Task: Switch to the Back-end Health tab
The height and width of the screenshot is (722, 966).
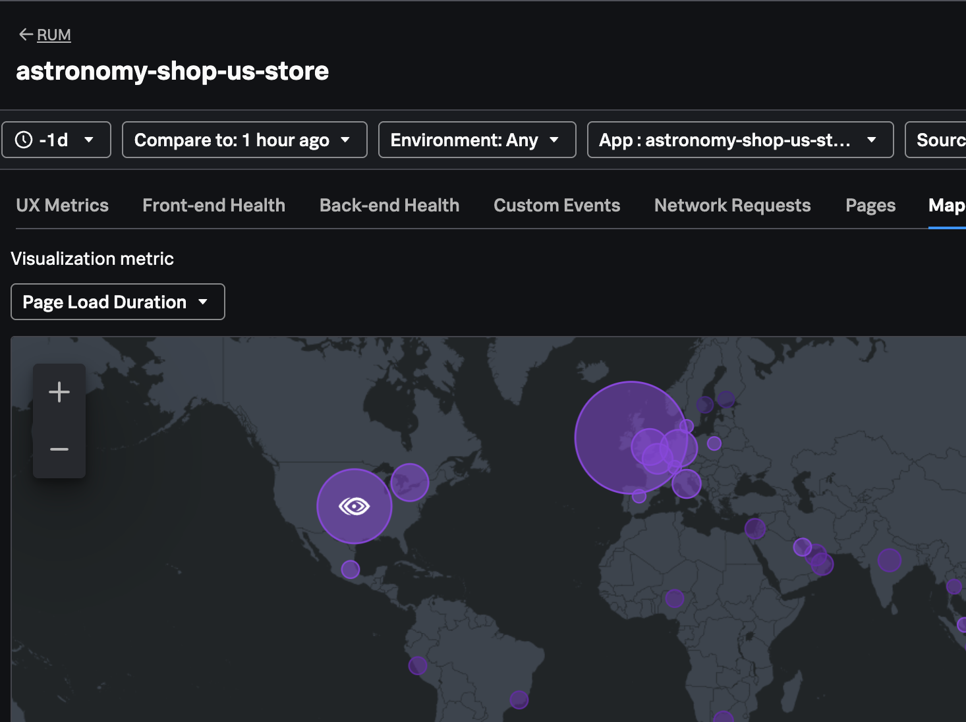Action: pyautogui.click(x=389, y=205)
